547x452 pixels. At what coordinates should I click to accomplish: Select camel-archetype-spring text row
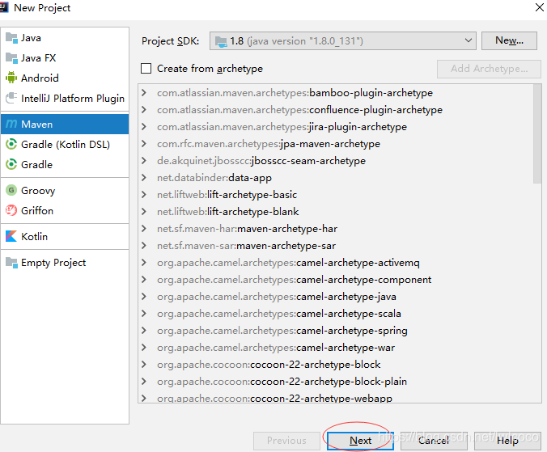282,331
